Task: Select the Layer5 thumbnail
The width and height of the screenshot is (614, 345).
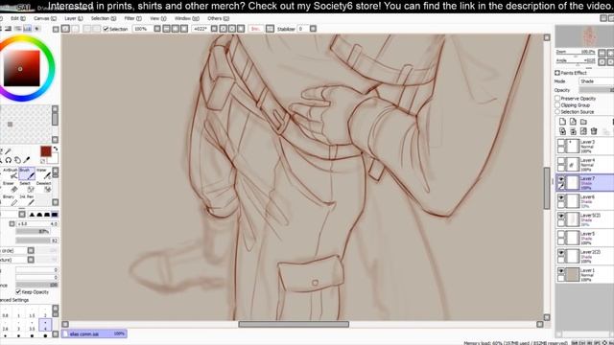Action: [x=573, y=238]
